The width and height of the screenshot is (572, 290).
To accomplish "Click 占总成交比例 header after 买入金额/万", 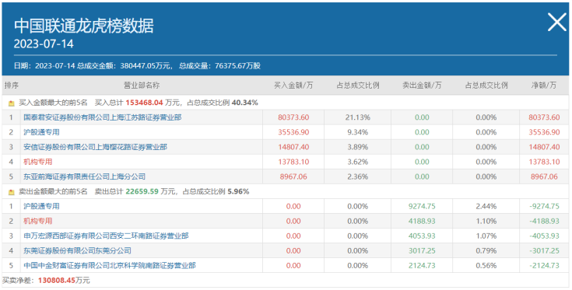I will pyautogui.click(x=357, y=86).
